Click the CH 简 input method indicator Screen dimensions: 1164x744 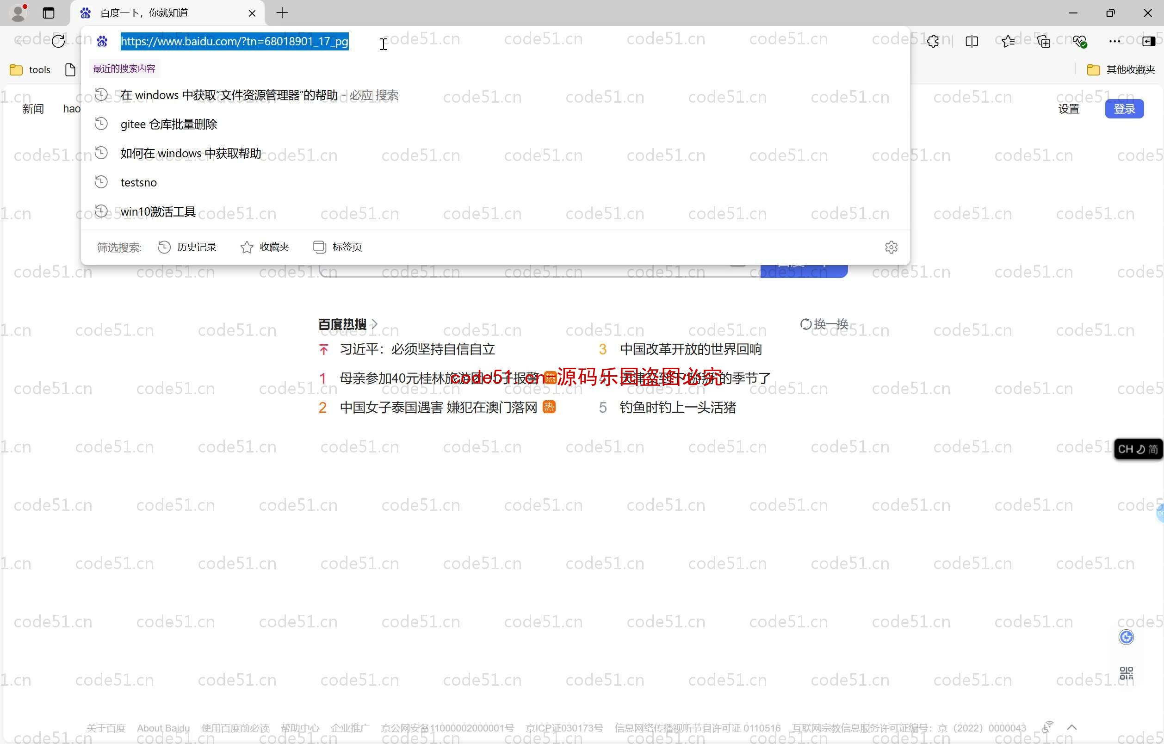click(x=1138, y=449)
